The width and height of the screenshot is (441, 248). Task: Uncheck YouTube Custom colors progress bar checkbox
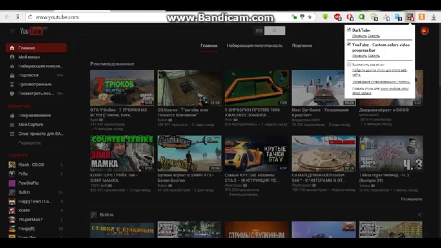click(x=349, y=44)
